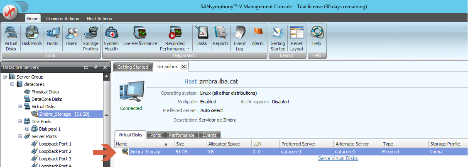Expand the Recorded Performance dropdown arrow
Viewport: 468px width, 167px height.
(188, 49)
